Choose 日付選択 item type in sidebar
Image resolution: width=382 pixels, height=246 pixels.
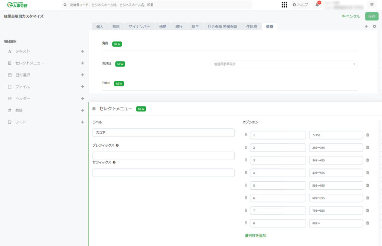click(22, 75)
